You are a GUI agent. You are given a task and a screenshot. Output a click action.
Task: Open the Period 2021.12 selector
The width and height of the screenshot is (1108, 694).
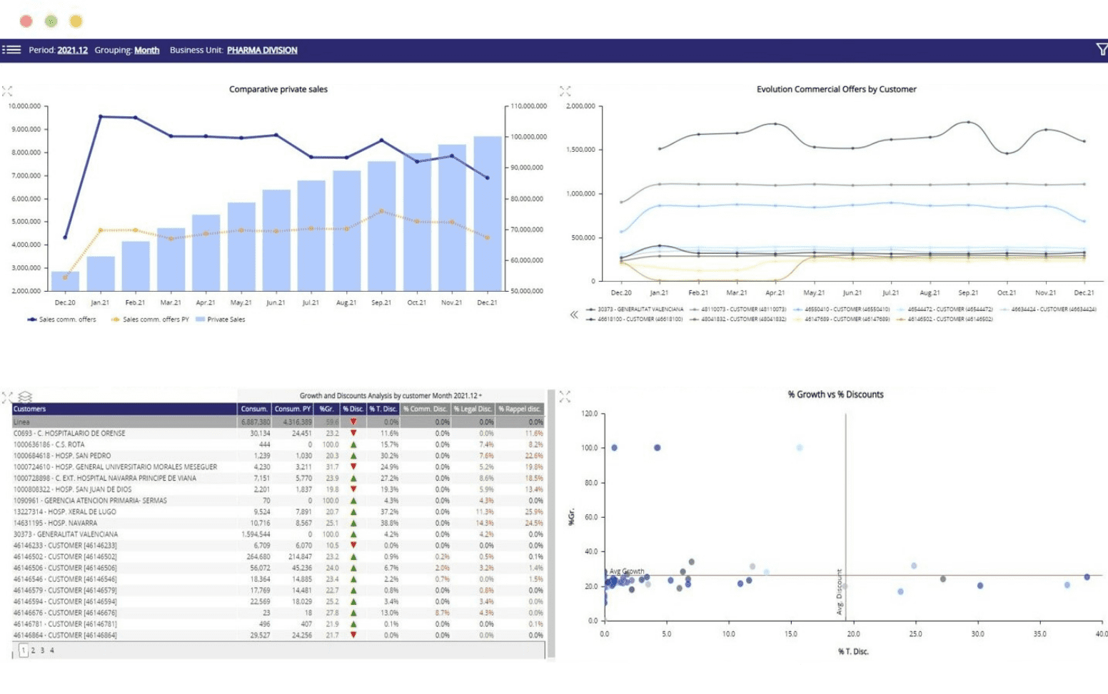[72, 50]
